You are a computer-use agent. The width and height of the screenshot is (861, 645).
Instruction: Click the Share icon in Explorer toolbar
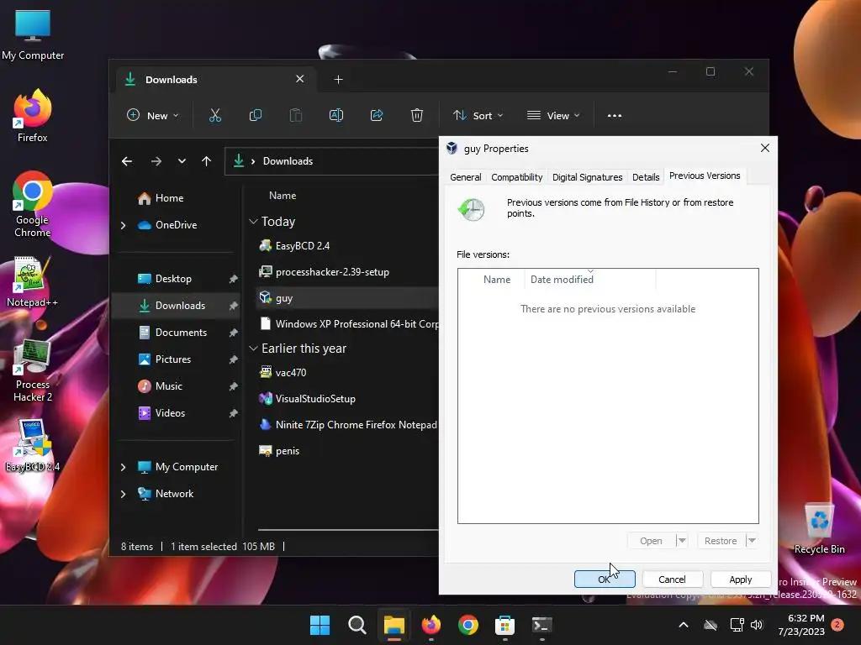[377, 115]
